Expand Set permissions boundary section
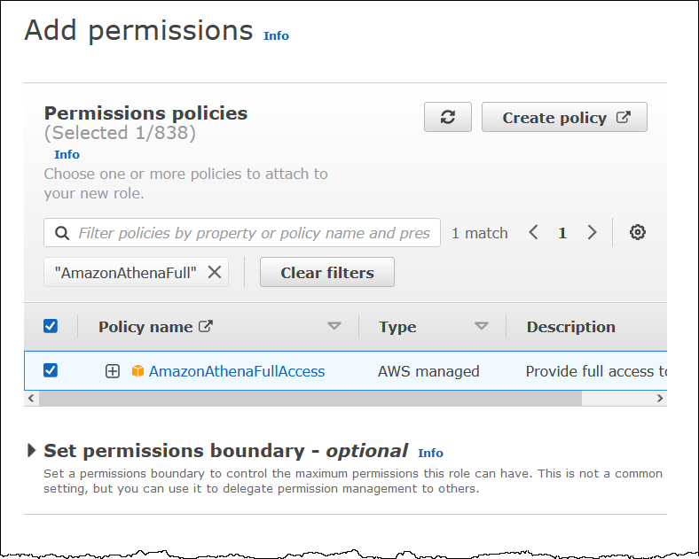699x559 pixels. tap(32, 450)
